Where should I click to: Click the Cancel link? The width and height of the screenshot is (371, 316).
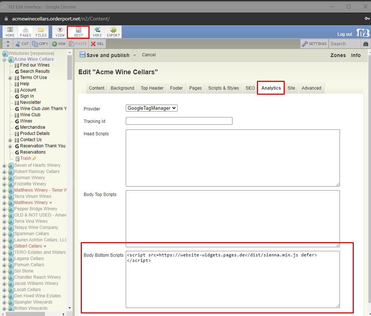point(149,55)
